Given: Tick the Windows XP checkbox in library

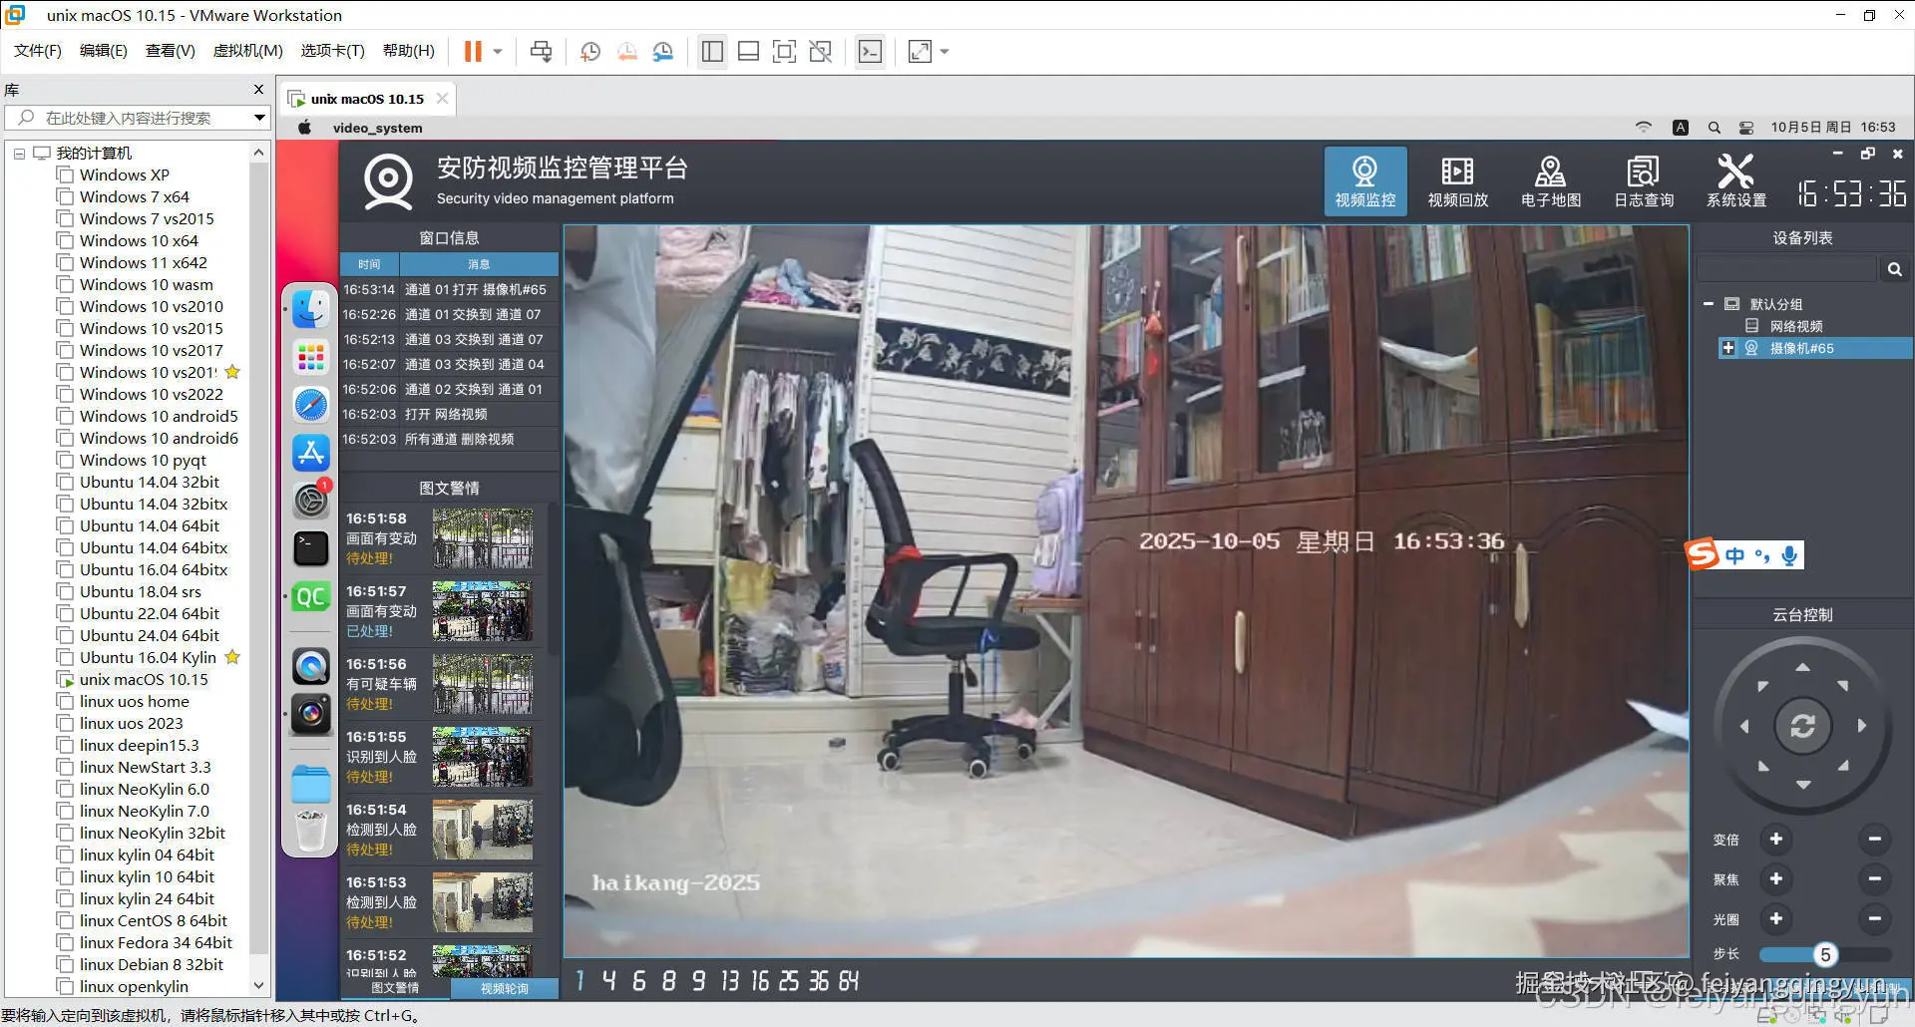Looking at the screenshot, I should click(65, 175).
